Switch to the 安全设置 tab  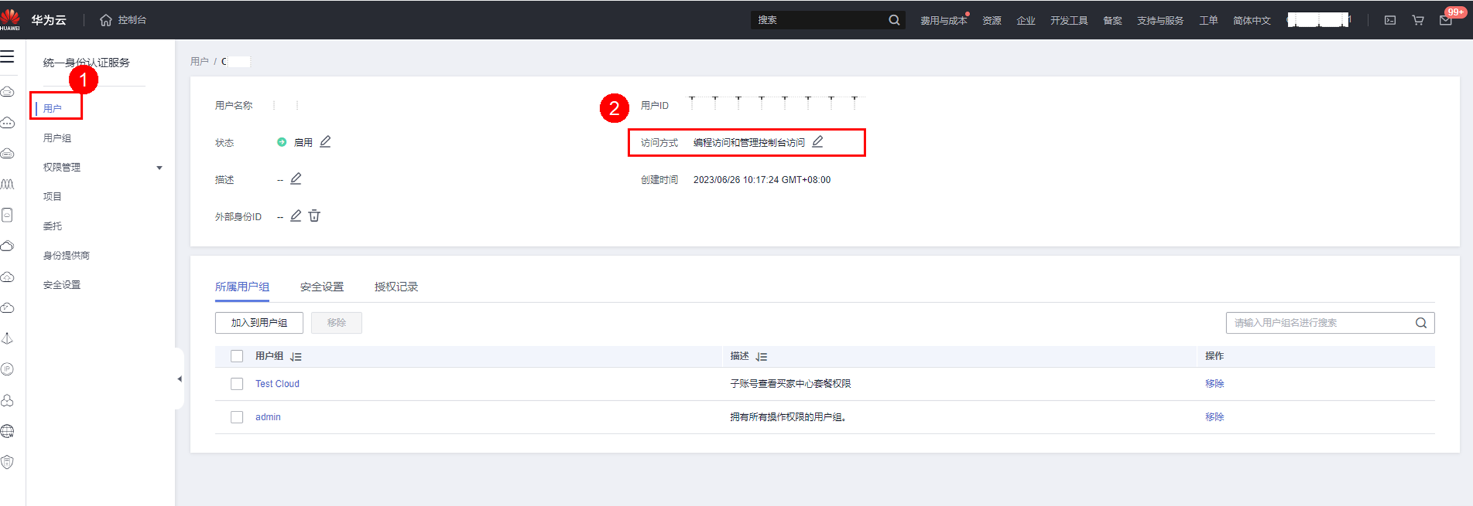[x=321, y=287]
